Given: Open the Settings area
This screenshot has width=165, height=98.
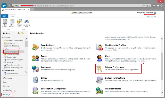Looking at the screenshot, I should tap(6, 94).
